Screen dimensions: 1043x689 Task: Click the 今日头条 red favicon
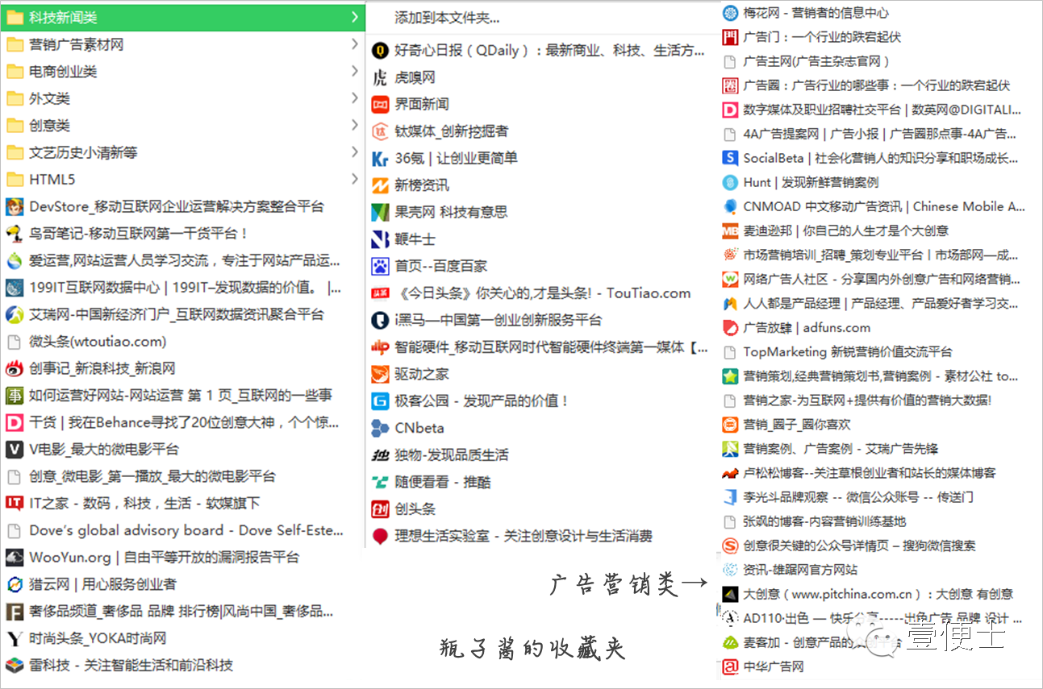[380, 293]
